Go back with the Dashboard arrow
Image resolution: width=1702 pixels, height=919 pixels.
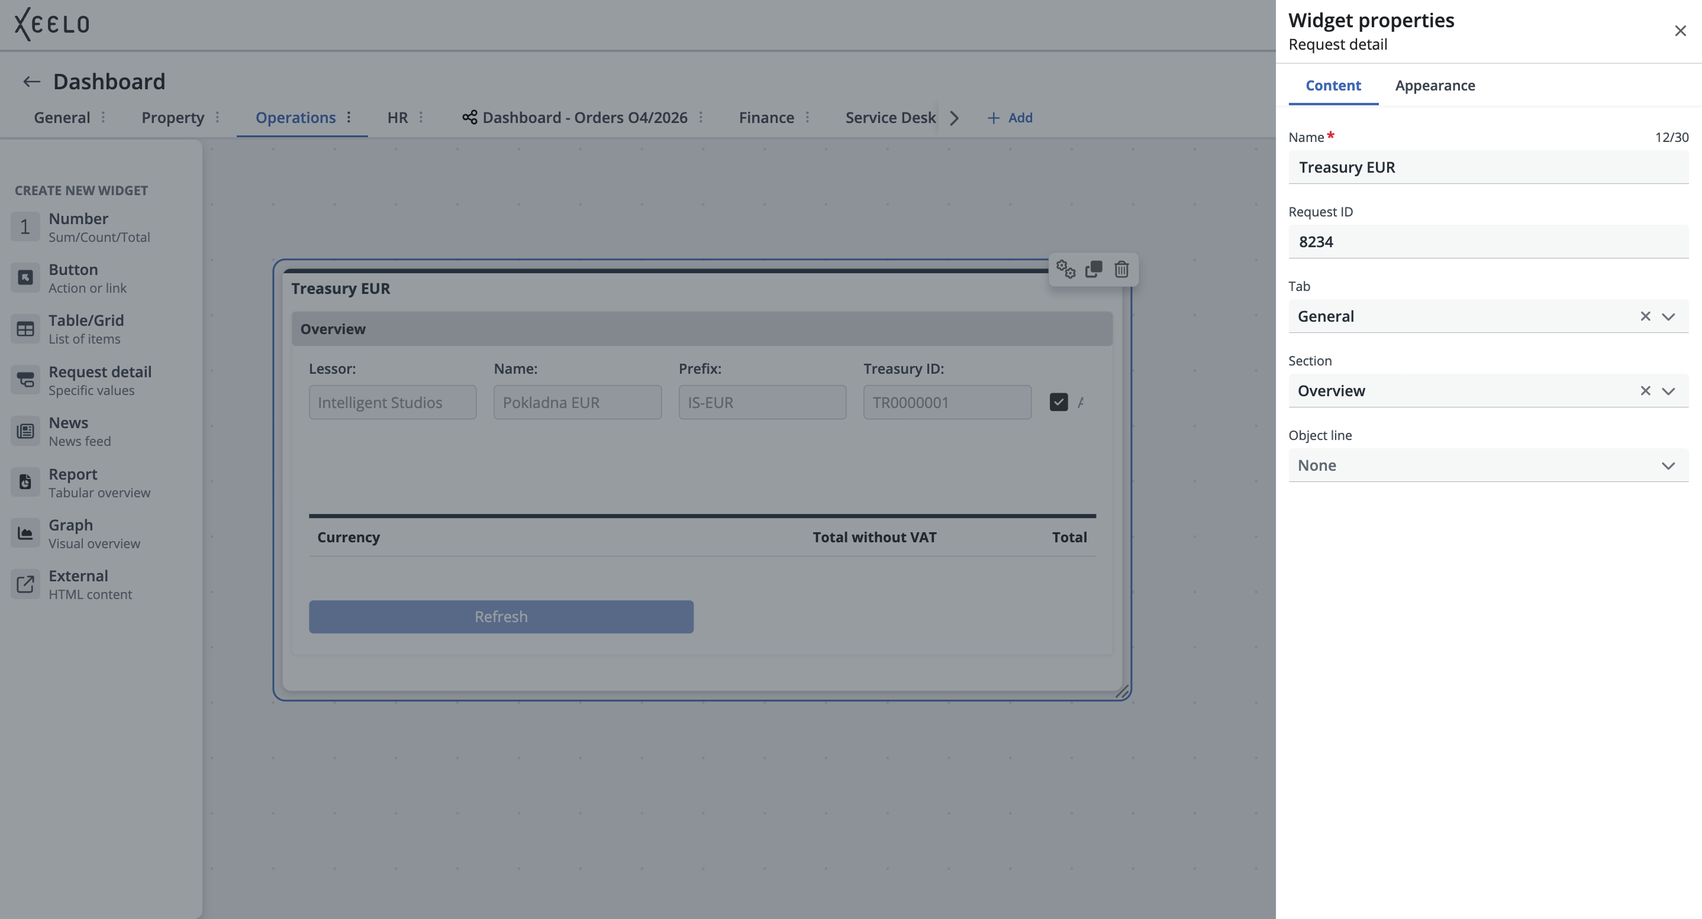pyautogui.click(x=31, y=82)
